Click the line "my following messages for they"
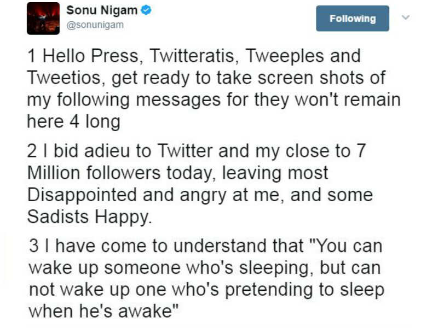Image resolution: width=438 pixels, height=328 pixels. click(x=214, y=99)
